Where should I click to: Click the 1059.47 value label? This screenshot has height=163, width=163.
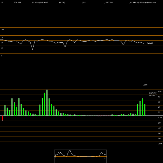153,96
